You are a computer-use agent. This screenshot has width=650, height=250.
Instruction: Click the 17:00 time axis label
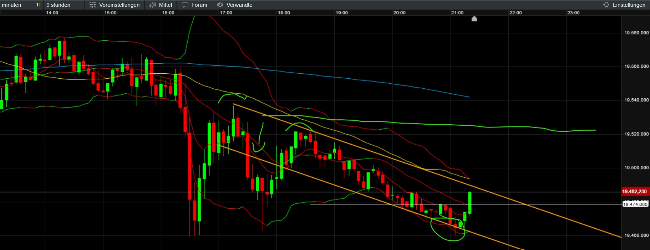click(226, 13)
